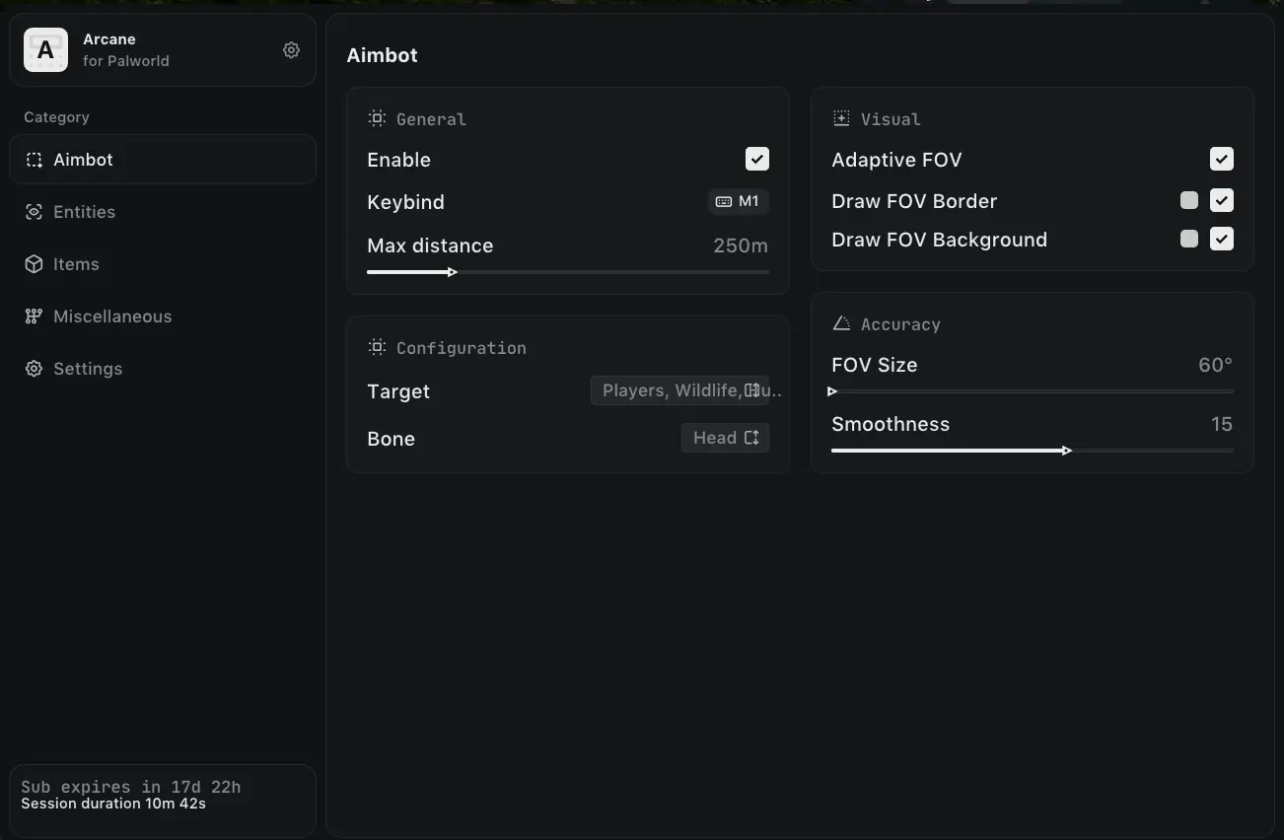Click the M1 keybind button
This screenshot has width=1284, height=840.
(738, 201)
